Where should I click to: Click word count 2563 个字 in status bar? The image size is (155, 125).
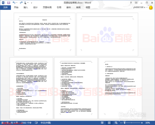26,123
